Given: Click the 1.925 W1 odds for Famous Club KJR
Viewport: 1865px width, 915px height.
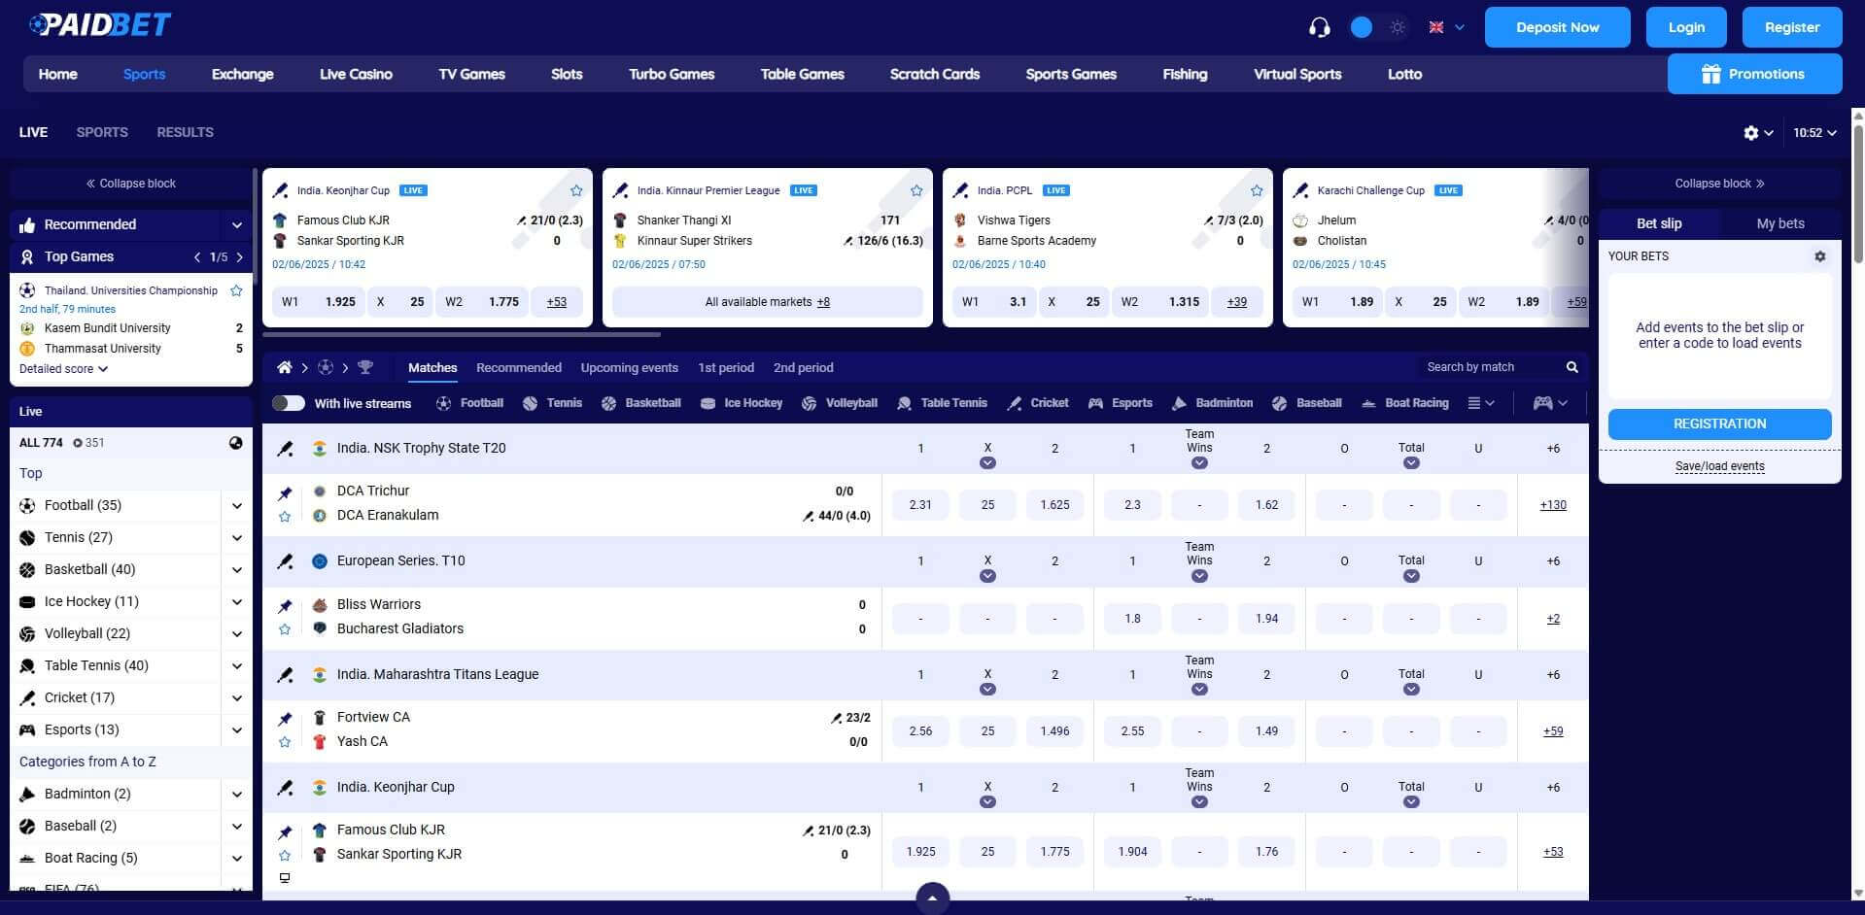Looking at the screenshot, I should tap(919, 852).
